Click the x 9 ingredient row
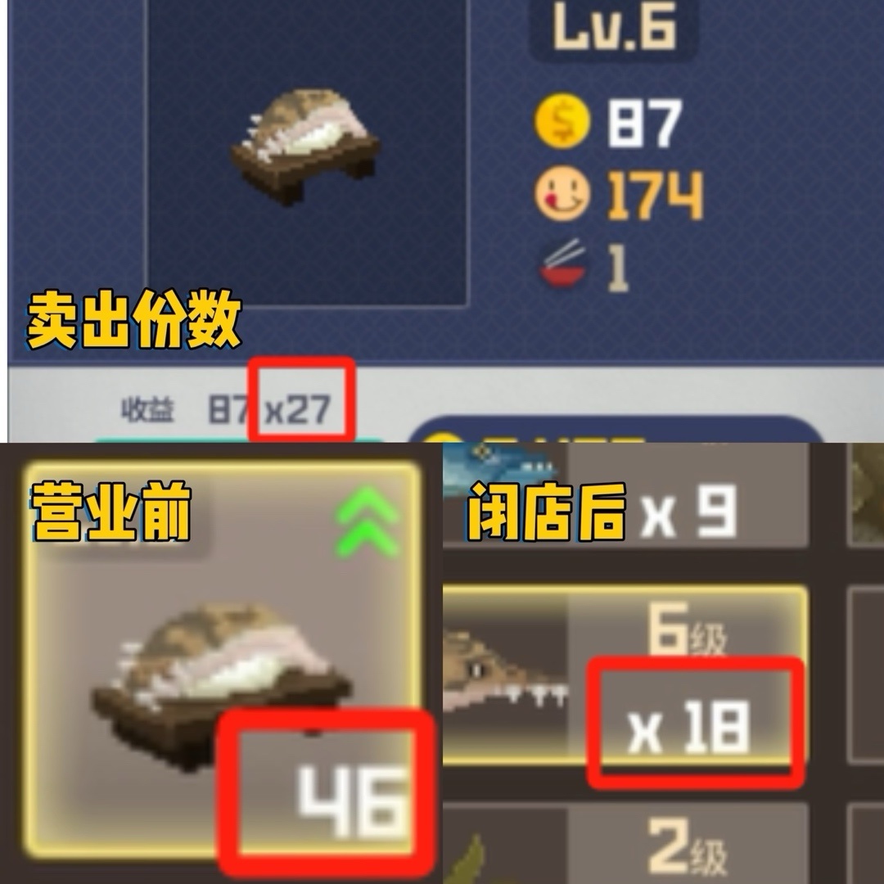884x884 pixels. pyautogui.click(x=625, y=495)
